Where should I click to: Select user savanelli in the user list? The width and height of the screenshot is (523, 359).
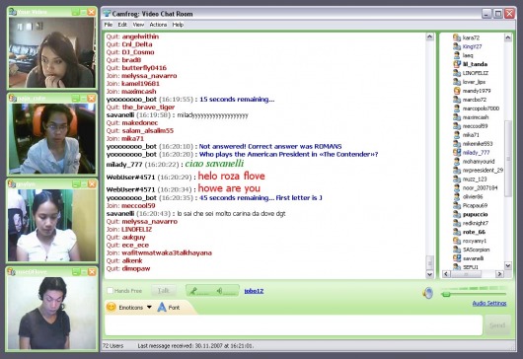point(473,258)
